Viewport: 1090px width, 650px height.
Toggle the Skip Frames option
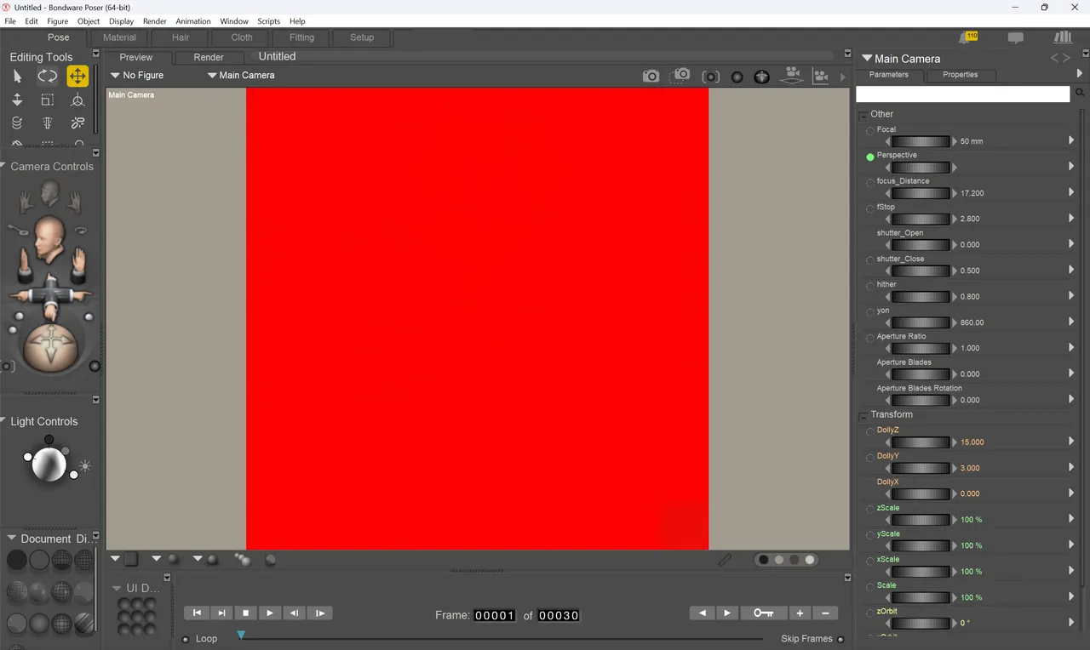point(840,639)
